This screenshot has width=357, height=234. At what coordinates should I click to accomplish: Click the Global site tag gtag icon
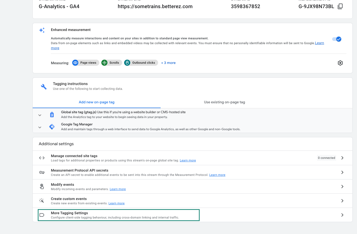[52, 115]
